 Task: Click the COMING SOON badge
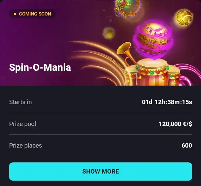point(32,14)
